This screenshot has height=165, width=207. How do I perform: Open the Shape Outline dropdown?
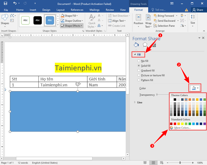(72, 21)
